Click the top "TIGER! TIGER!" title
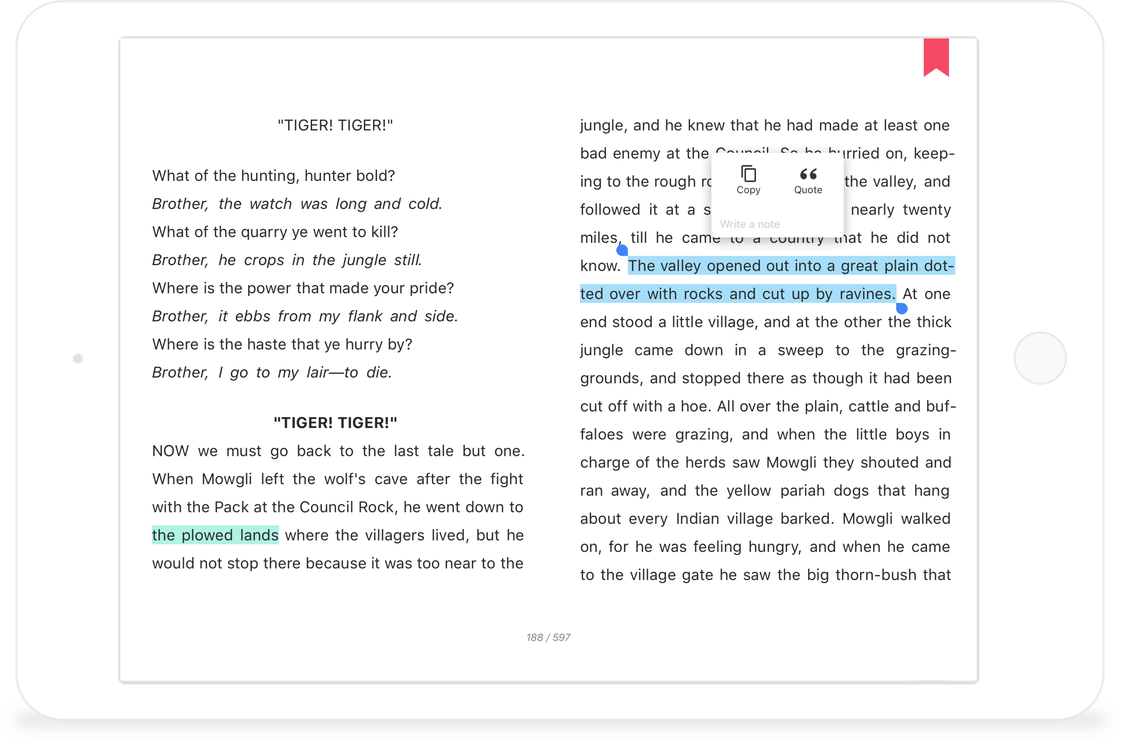Viewport: 1121px width, 743px height. point(336,125)
